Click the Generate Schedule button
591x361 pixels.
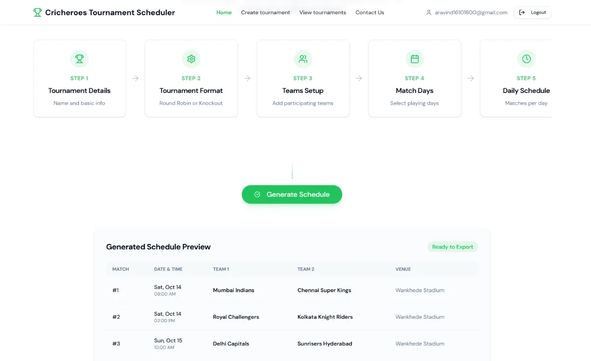[x=292, y=194]
